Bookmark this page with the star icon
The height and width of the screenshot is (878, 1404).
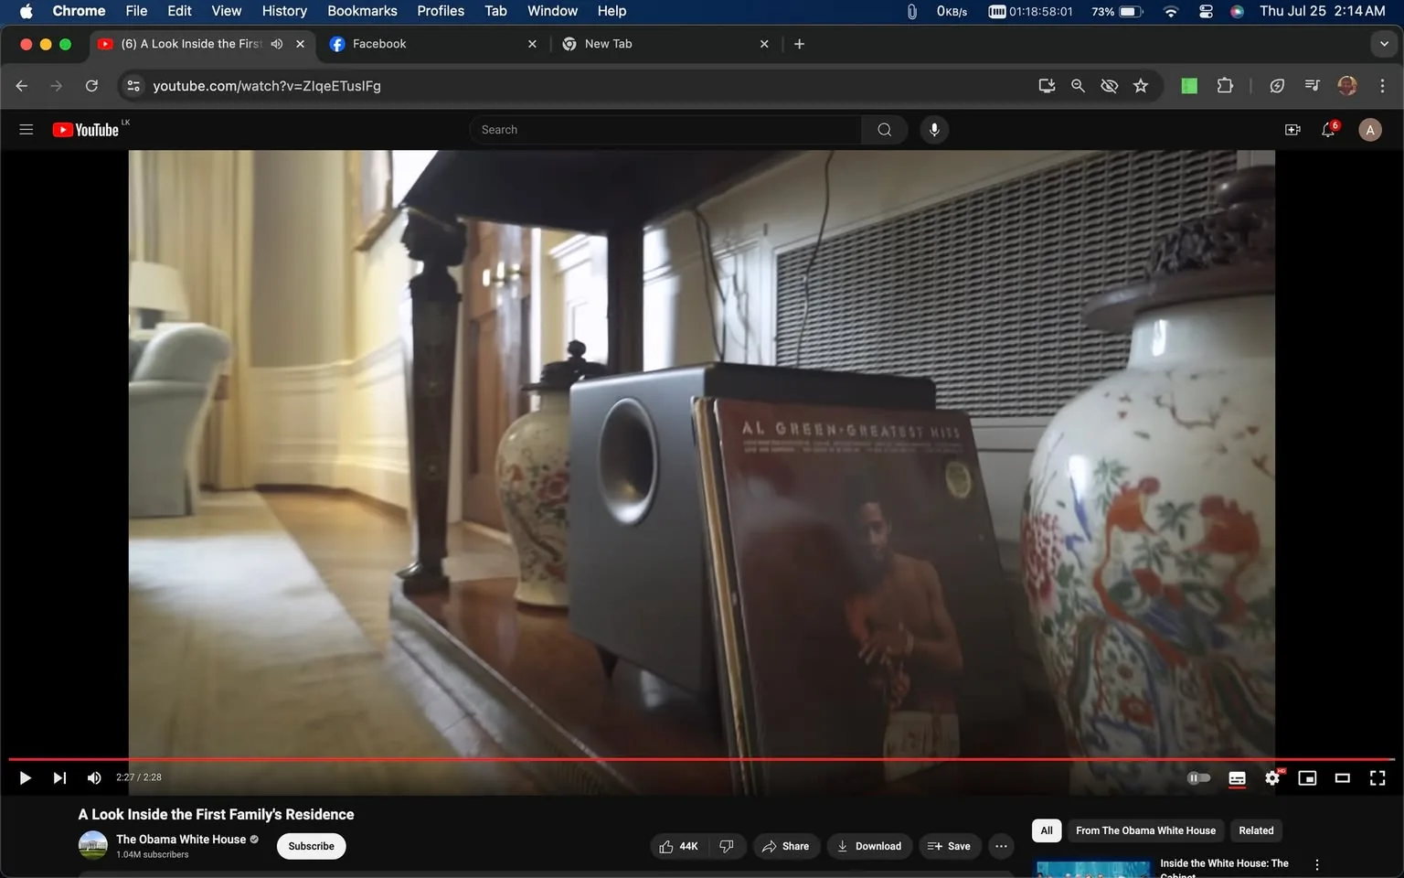1140,85
